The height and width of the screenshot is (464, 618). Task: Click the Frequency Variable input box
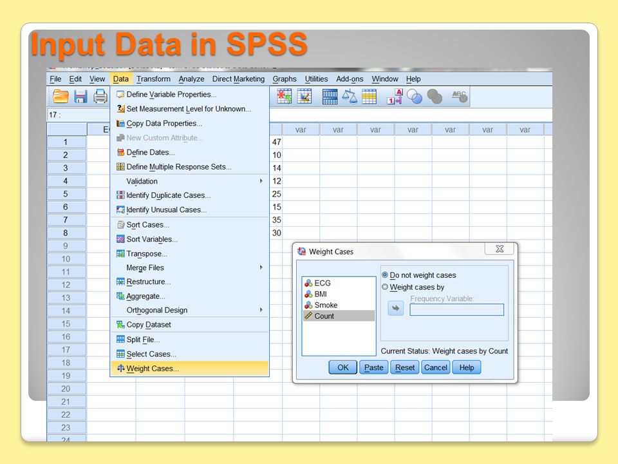457,310
